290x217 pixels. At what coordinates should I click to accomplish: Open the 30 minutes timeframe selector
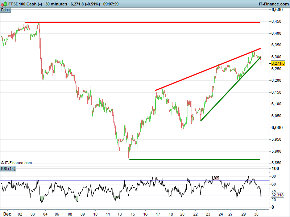pos(56,4)
